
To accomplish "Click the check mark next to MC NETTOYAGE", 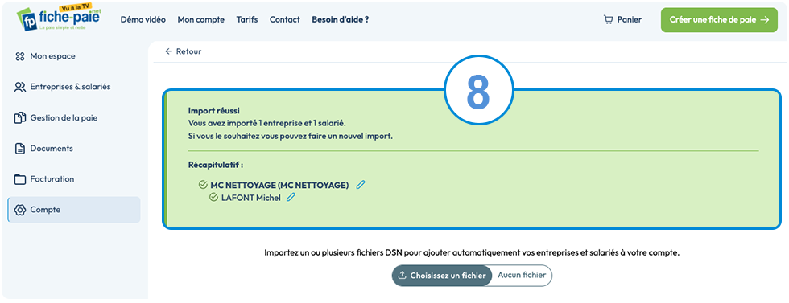I will tap(203, 184).
